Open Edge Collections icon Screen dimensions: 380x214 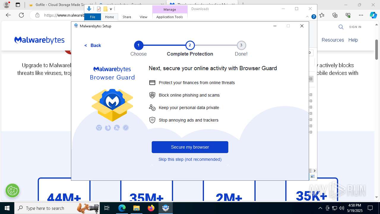click(335, 15)
